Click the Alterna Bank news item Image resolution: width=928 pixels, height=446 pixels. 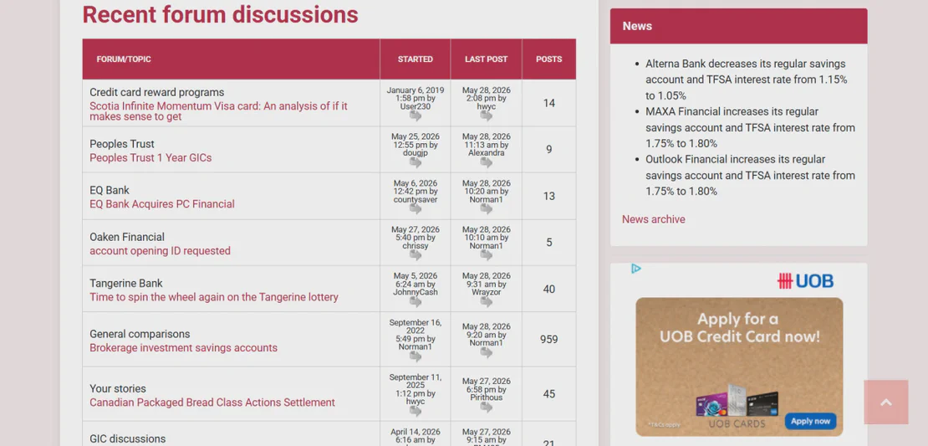(746, 79)
